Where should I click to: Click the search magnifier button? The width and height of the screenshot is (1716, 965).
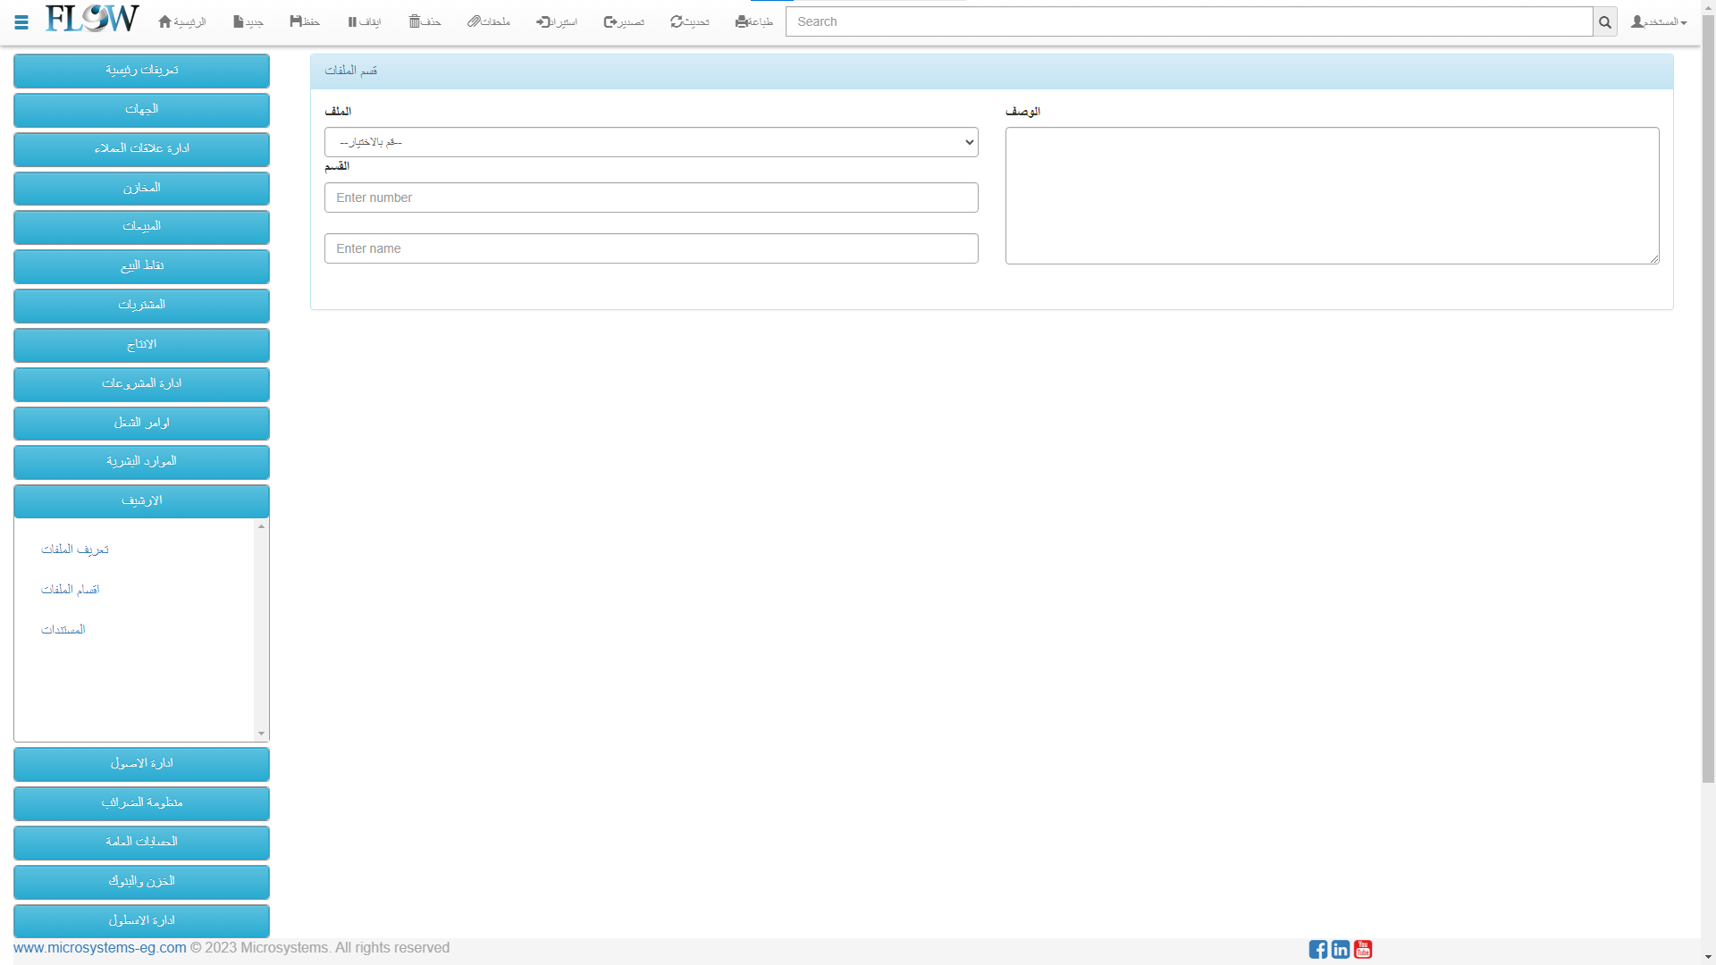1604,22
